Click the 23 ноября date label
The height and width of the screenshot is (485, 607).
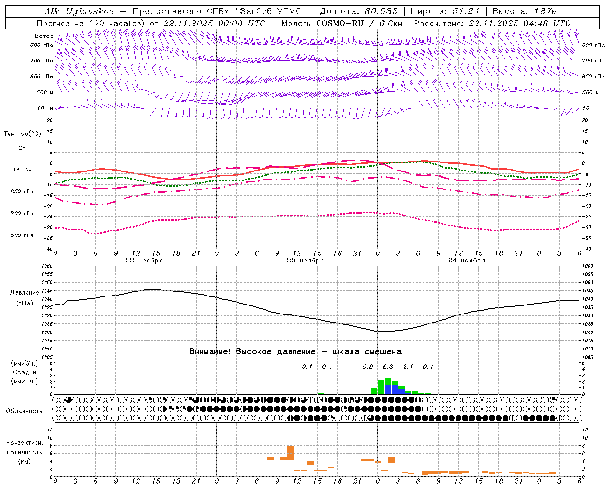pos(305,260)
